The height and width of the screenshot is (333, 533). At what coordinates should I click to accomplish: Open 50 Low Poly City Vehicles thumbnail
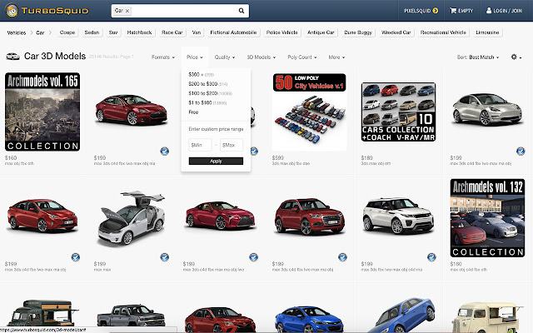(309, 112)
